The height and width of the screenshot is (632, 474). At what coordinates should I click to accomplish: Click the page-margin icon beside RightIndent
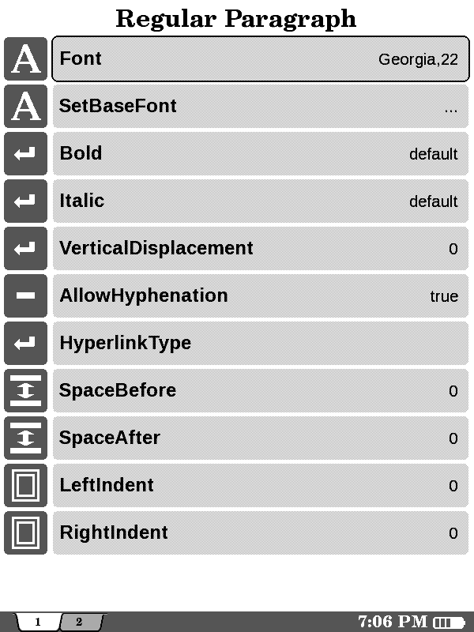pyautogui.click(x=25, y=533)
